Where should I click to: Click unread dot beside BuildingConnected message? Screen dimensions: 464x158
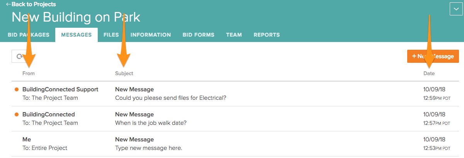17,114
